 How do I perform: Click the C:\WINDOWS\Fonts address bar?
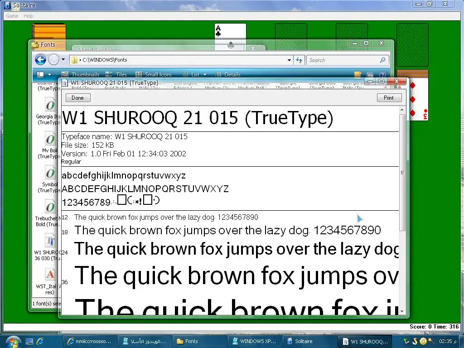pos(181,60)
